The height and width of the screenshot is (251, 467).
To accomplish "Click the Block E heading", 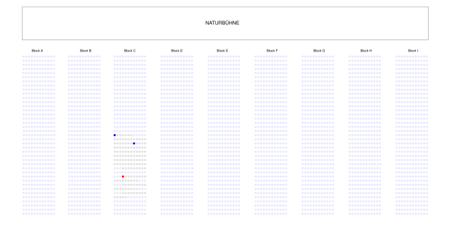I will [x=223, y=50].
